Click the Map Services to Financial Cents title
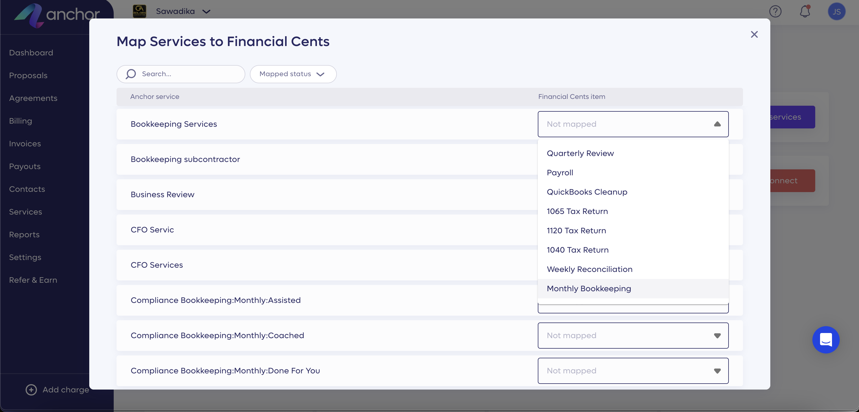The height and width of the screenshot is (412, 859). pos(223,41)
